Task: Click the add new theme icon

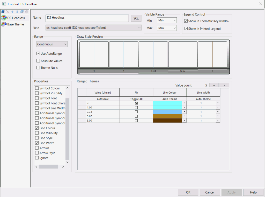Action: (3, 12)
